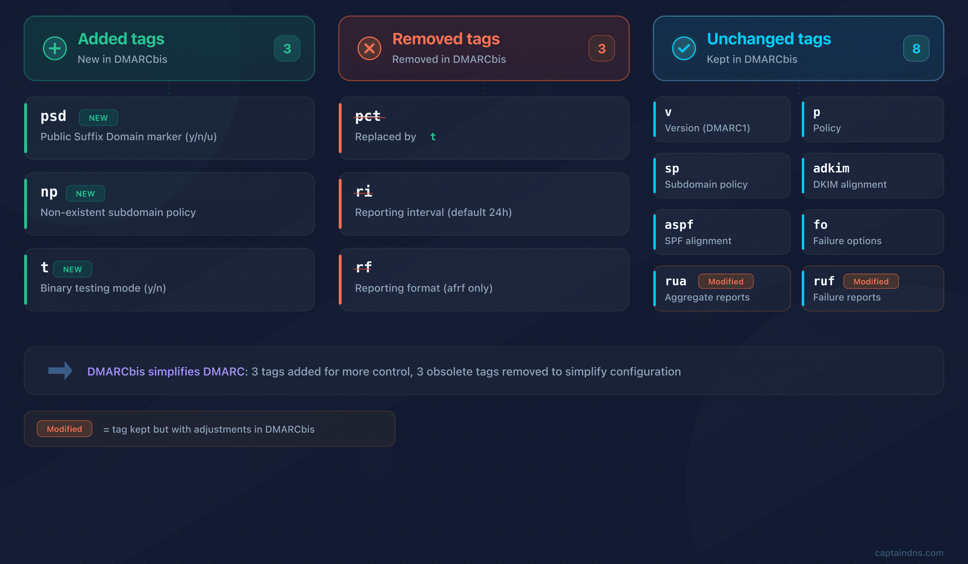968x564 pixels.
Task: Select the sp Subdomain policy card
Action: (x=722, y=176)
